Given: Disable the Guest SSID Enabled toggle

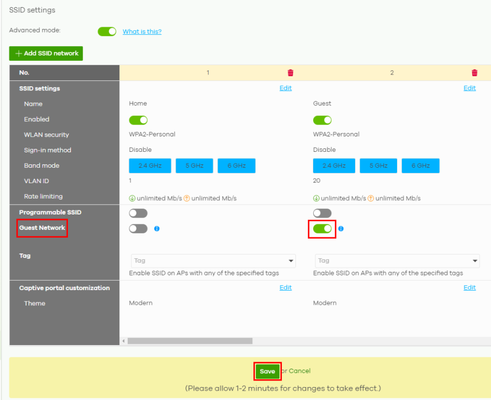Looking at the screenshot, I should click(322, 120).
